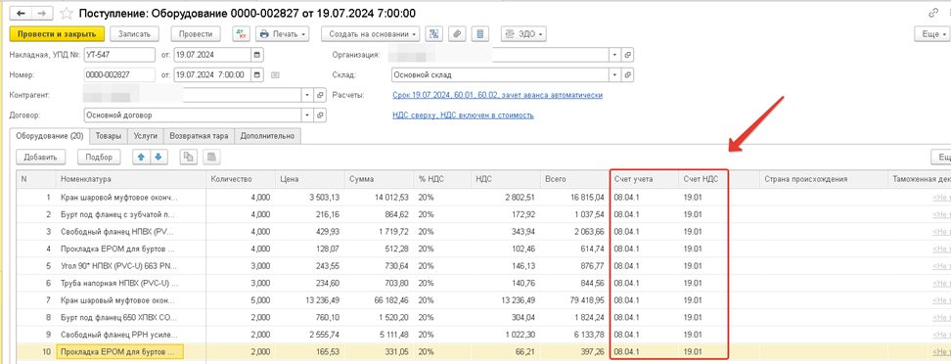This screenshot has height=364, width=951.
Task: Expand the Создать на основании menu
Action: point(371,34)
